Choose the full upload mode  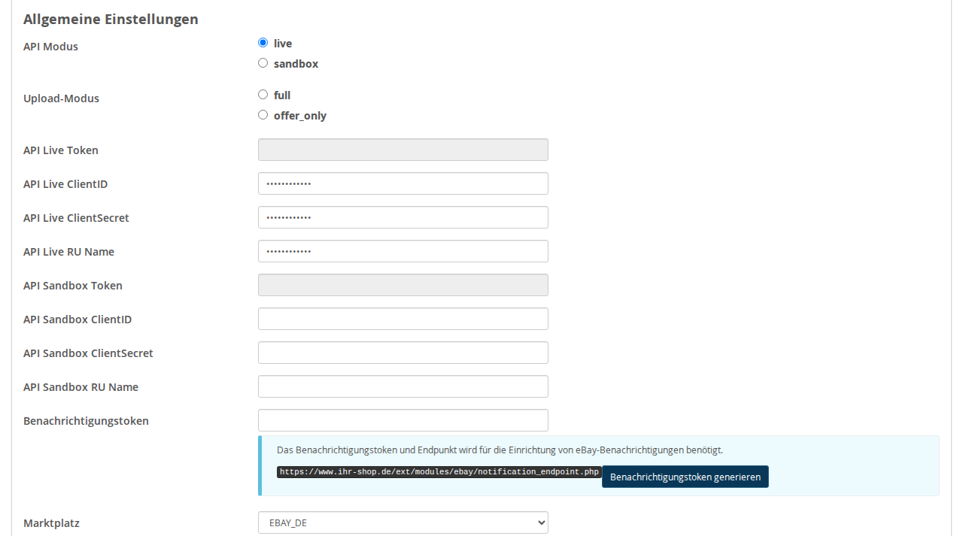[x=263, y=95]
